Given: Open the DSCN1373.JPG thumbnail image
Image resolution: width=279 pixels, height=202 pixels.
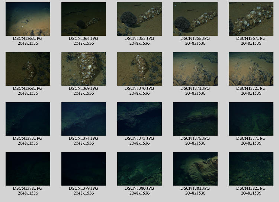Looking at the screenshot, I should coord(28,119).
